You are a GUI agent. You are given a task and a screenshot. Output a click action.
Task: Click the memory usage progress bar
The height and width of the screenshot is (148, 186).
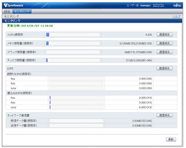73,43
